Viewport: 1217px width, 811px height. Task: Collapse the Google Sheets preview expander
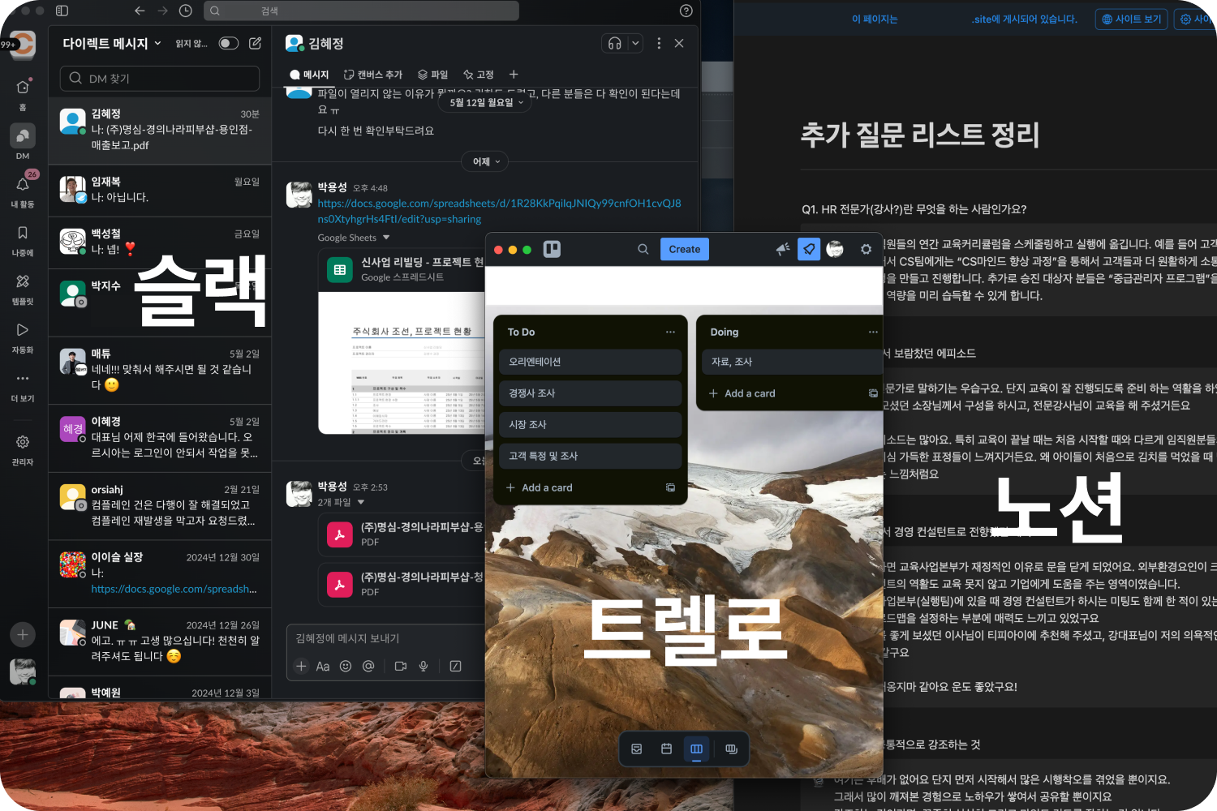point(386,238)
